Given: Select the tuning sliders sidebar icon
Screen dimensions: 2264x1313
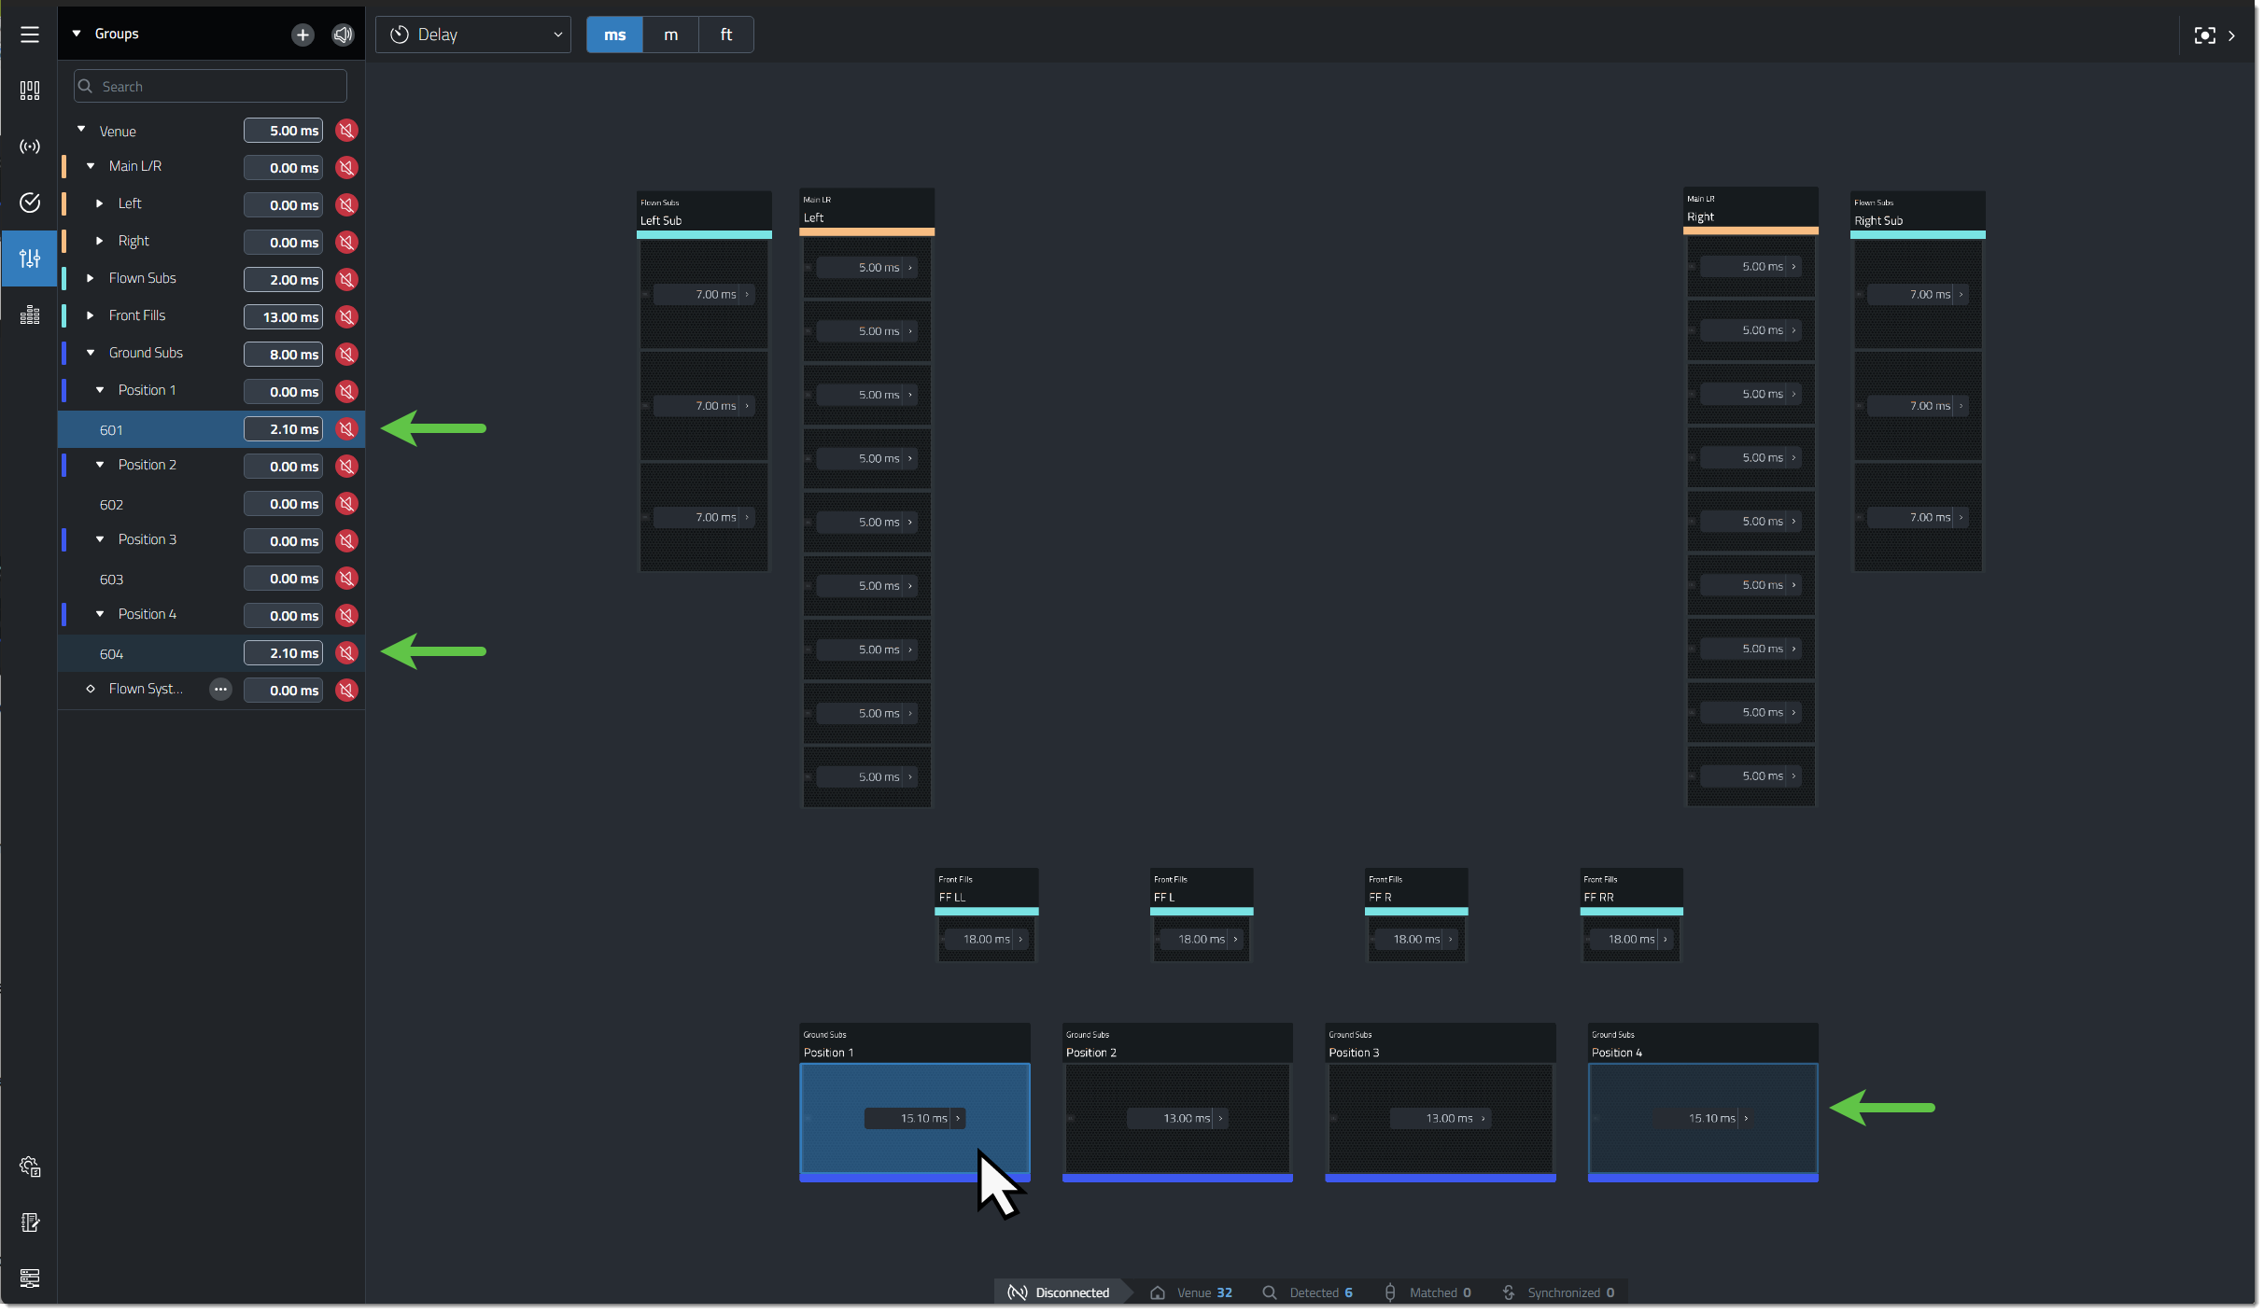Looking at the screenshot, I should point(30,258).
